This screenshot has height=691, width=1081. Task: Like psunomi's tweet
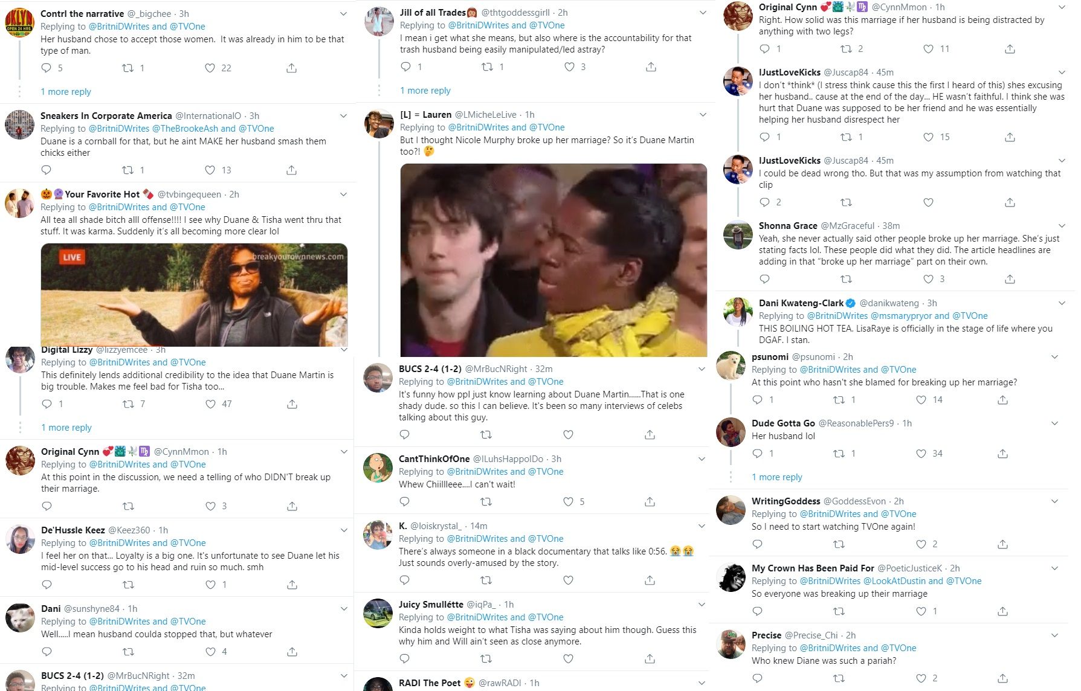921,400
